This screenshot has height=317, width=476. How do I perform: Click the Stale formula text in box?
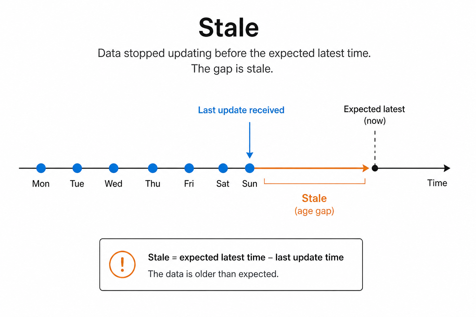(246, 257)
